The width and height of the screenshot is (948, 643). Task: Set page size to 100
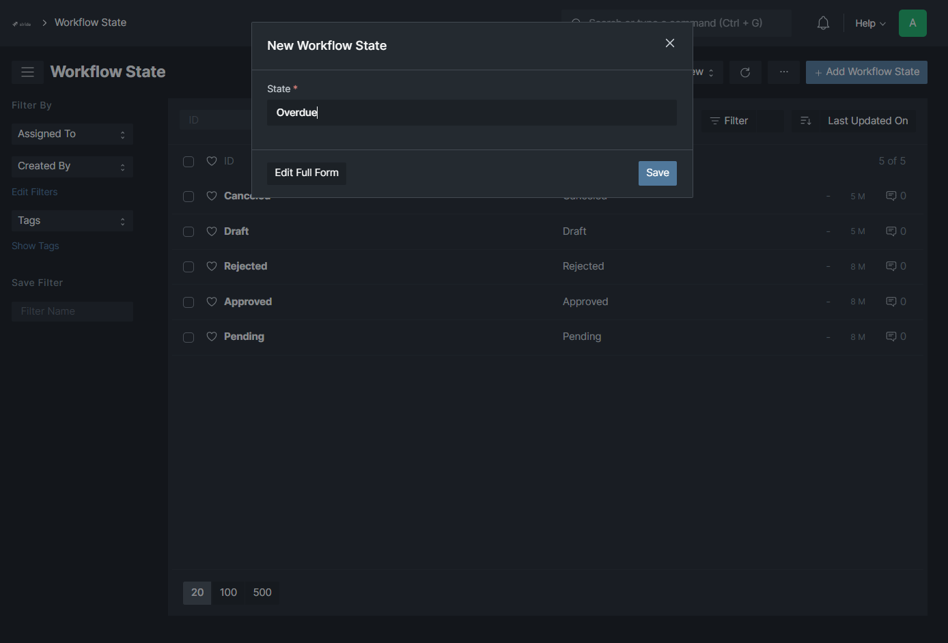tap(229, 592)
